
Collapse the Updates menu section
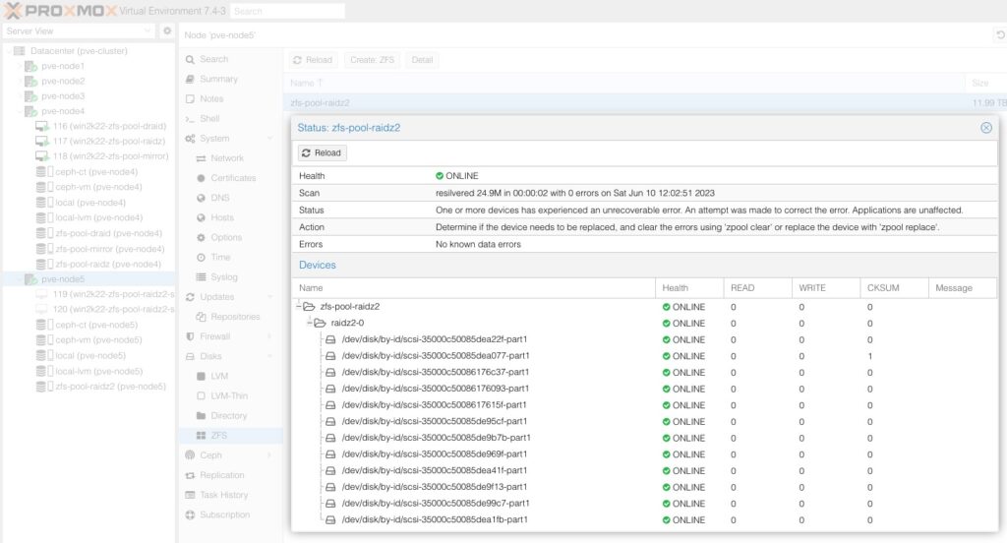269,297
